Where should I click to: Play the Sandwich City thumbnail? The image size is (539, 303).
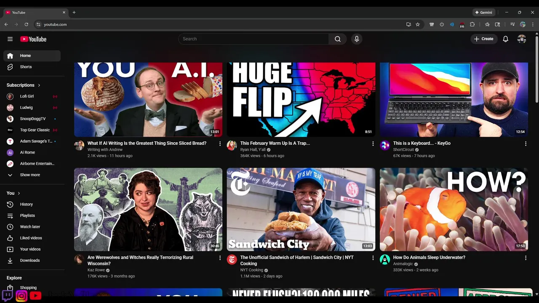(x=301, y=210)
